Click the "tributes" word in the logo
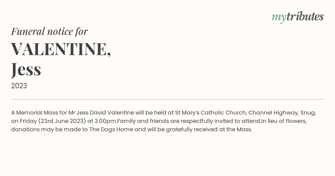This screenshot has width=335, height=176. [305, 16]
